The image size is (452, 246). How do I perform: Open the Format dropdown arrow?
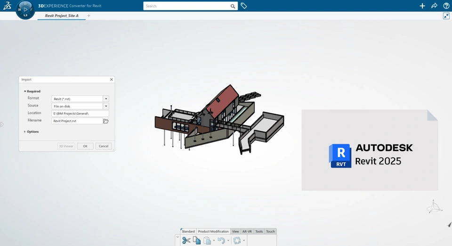106,99
